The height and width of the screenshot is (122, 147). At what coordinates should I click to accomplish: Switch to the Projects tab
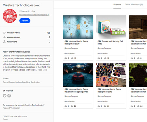[117, 5]
